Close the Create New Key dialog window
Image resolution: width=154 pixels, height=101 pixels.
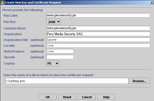click(x=151, y=2)
